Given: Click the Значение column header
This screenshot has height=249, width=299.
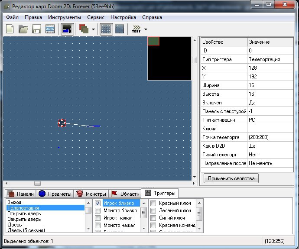Looking at the screenshot, I should [x=270, y=42].
